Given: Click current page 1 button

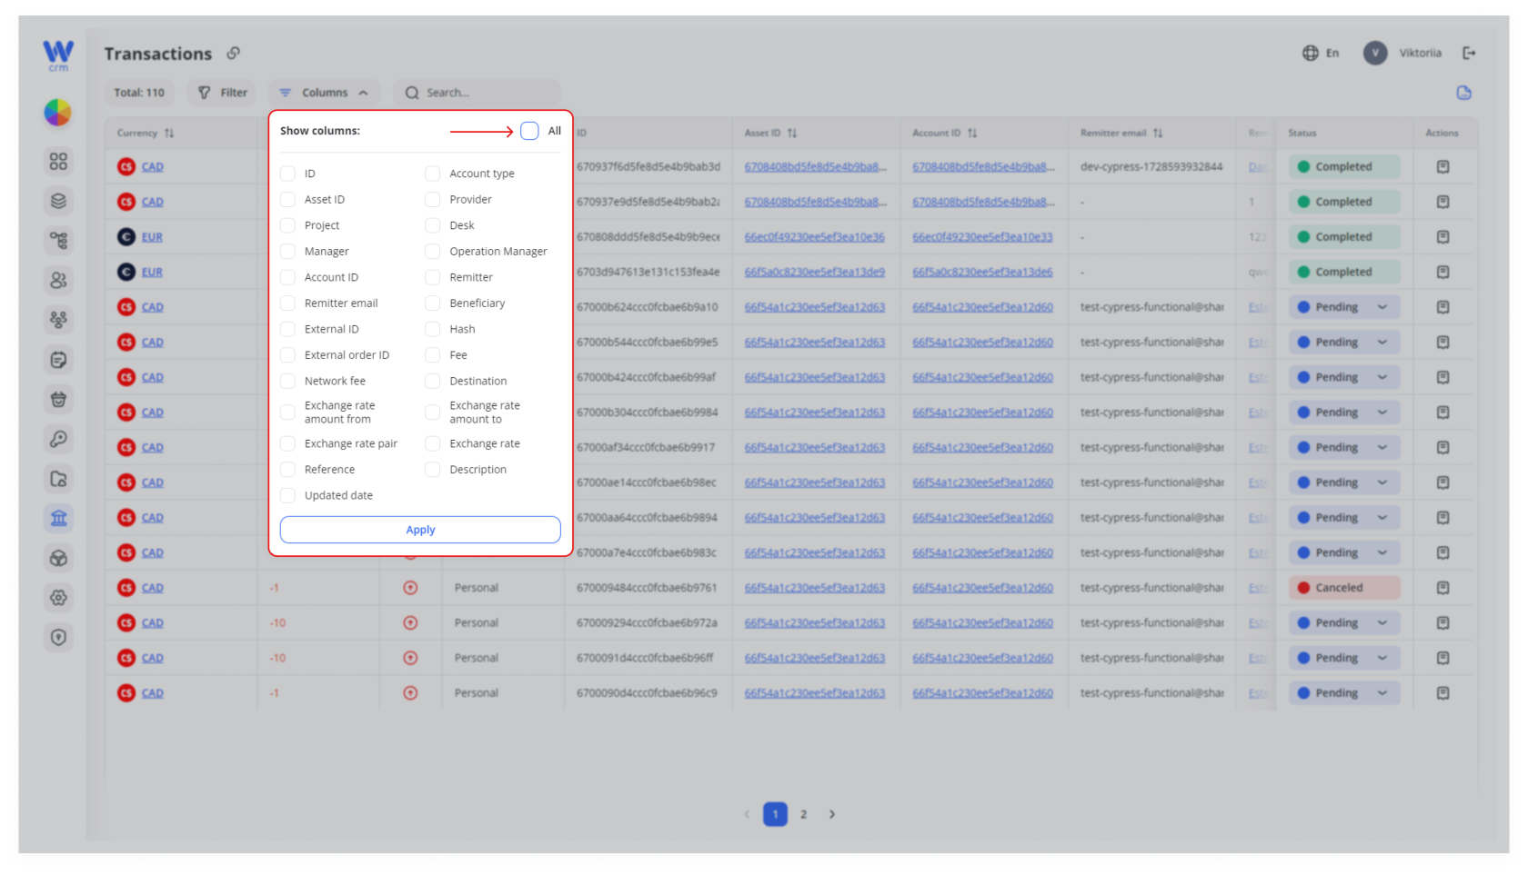Looking at the screenshot, I should (x=775, y=814).
